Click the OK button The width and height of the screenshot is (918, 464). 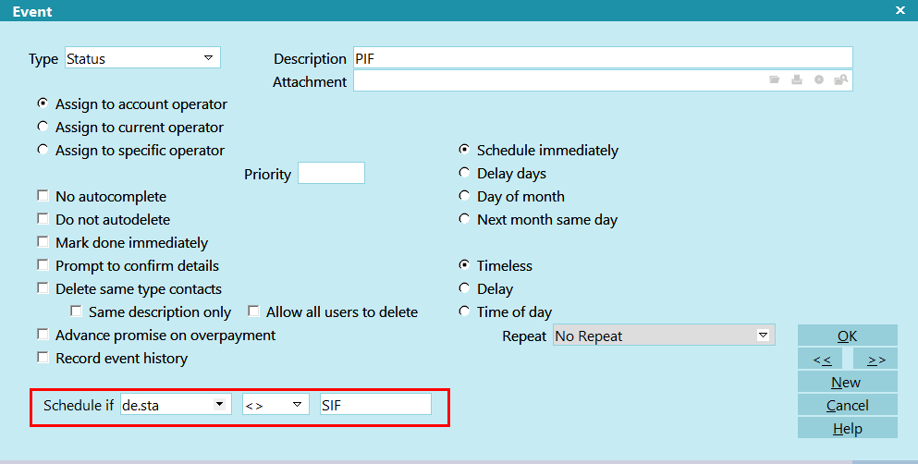[x=847, y=336]
